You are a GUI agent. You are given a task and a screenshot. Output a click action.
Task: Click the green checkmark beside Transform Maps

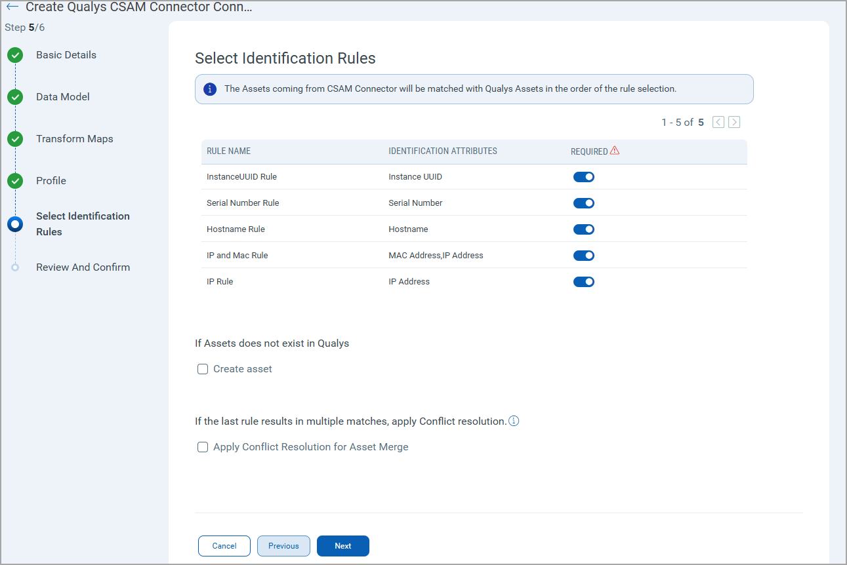coord(15,139)
